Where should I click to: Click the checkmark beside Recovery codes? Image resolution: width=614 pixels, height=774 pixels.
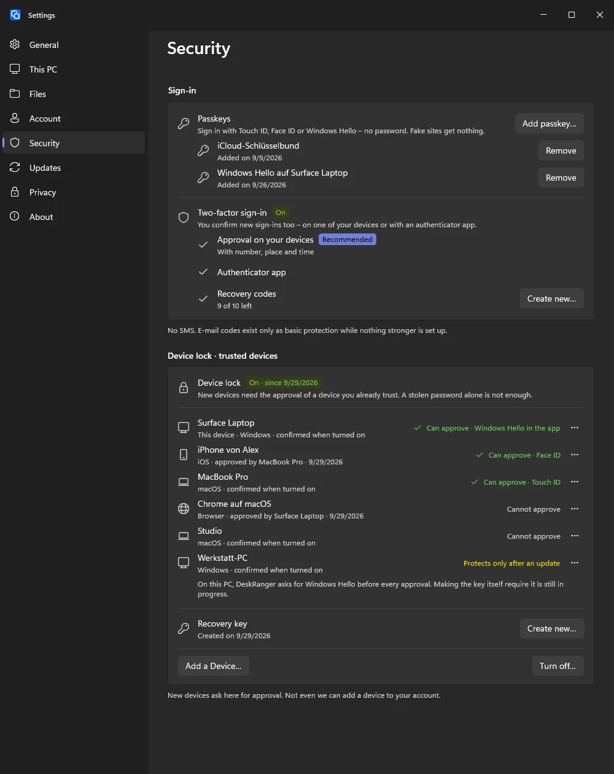point(203,299)
